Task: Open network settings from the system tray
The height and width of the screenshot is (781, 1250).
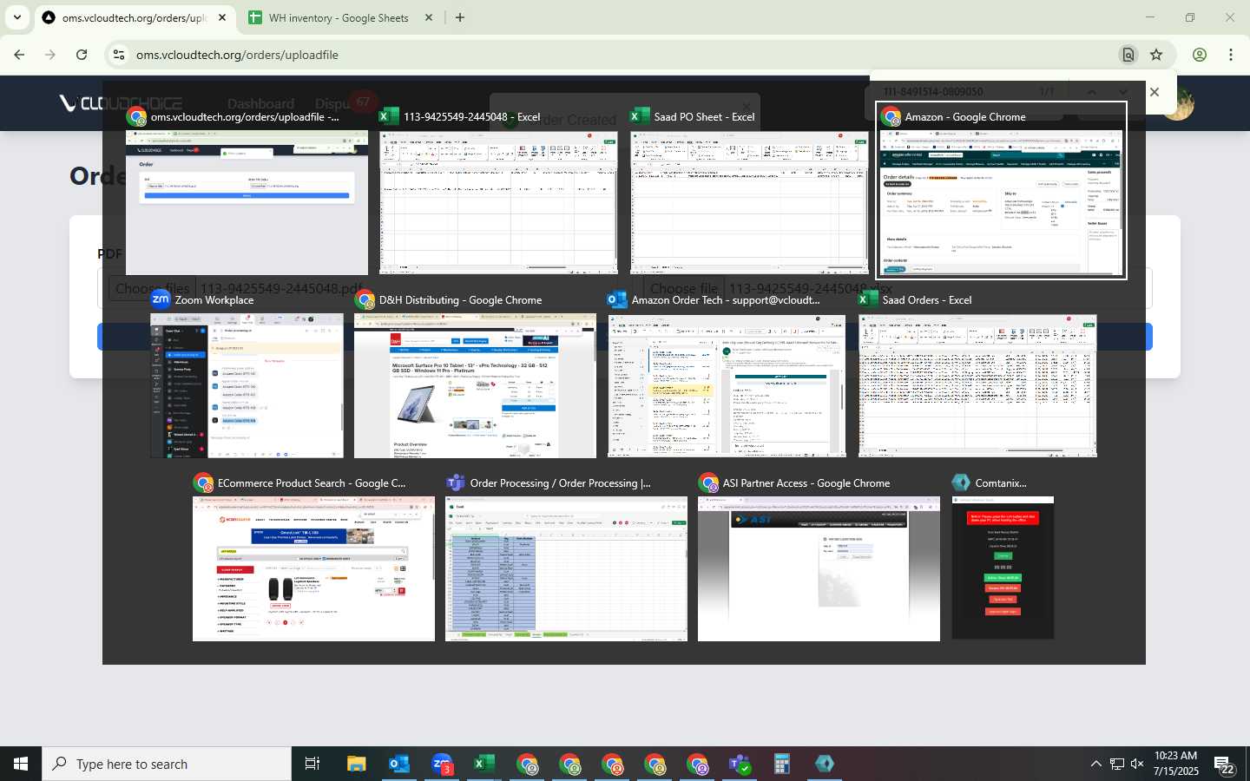Action: [1117, 764]
